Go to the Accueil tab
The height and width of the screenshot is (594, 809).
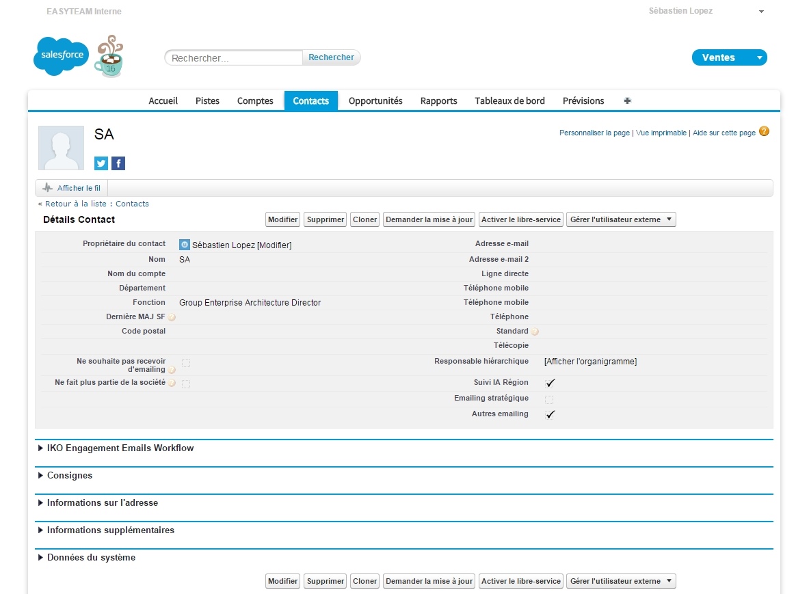163,101
